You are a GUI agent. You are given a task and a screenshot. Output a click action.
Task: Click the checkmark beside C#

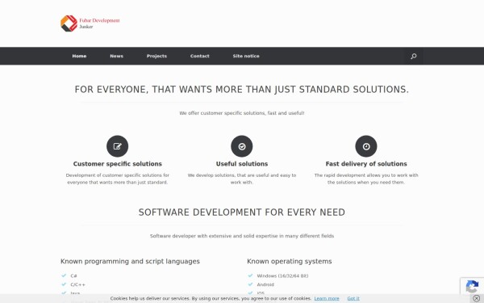(x=64, y=276)
